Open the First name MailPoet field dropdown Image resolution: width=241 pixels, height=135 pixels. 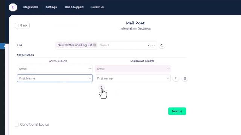133,78
